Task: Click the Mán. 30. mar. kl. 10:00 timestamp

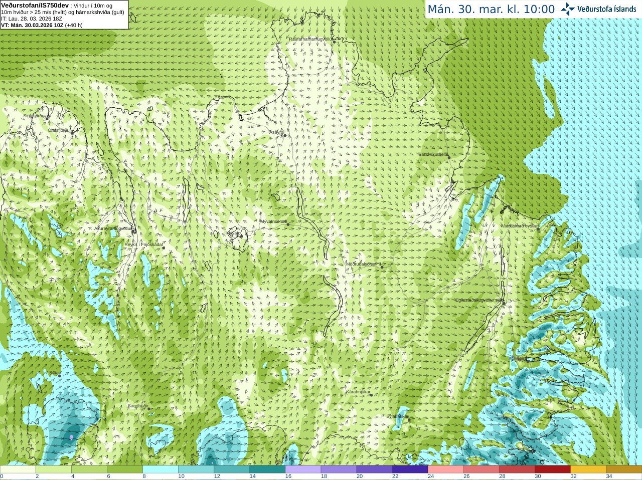Action: [x=491, y=9]
